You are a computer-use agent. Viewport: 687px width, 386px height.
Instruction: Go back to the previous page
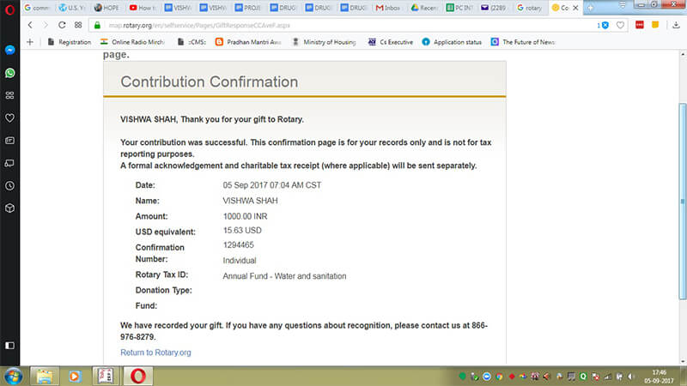(30, 26)
